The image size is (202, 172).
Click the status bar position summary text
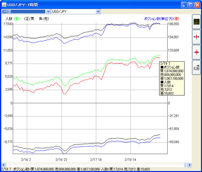[76, 169]
